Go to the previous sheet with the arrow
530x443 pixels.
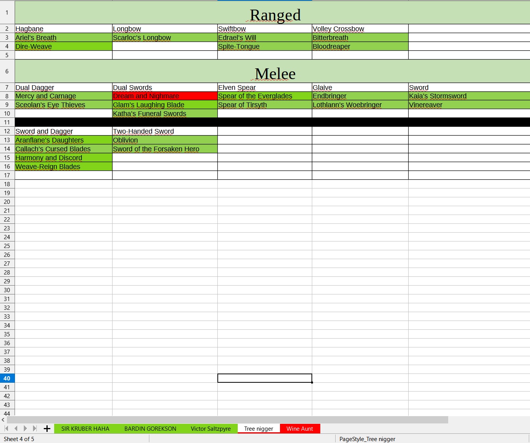[x=16, y=428]
